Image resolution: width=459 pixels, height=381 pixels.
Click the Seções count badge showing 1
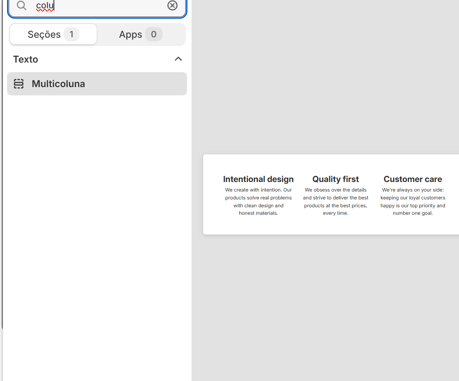(71, 34)
